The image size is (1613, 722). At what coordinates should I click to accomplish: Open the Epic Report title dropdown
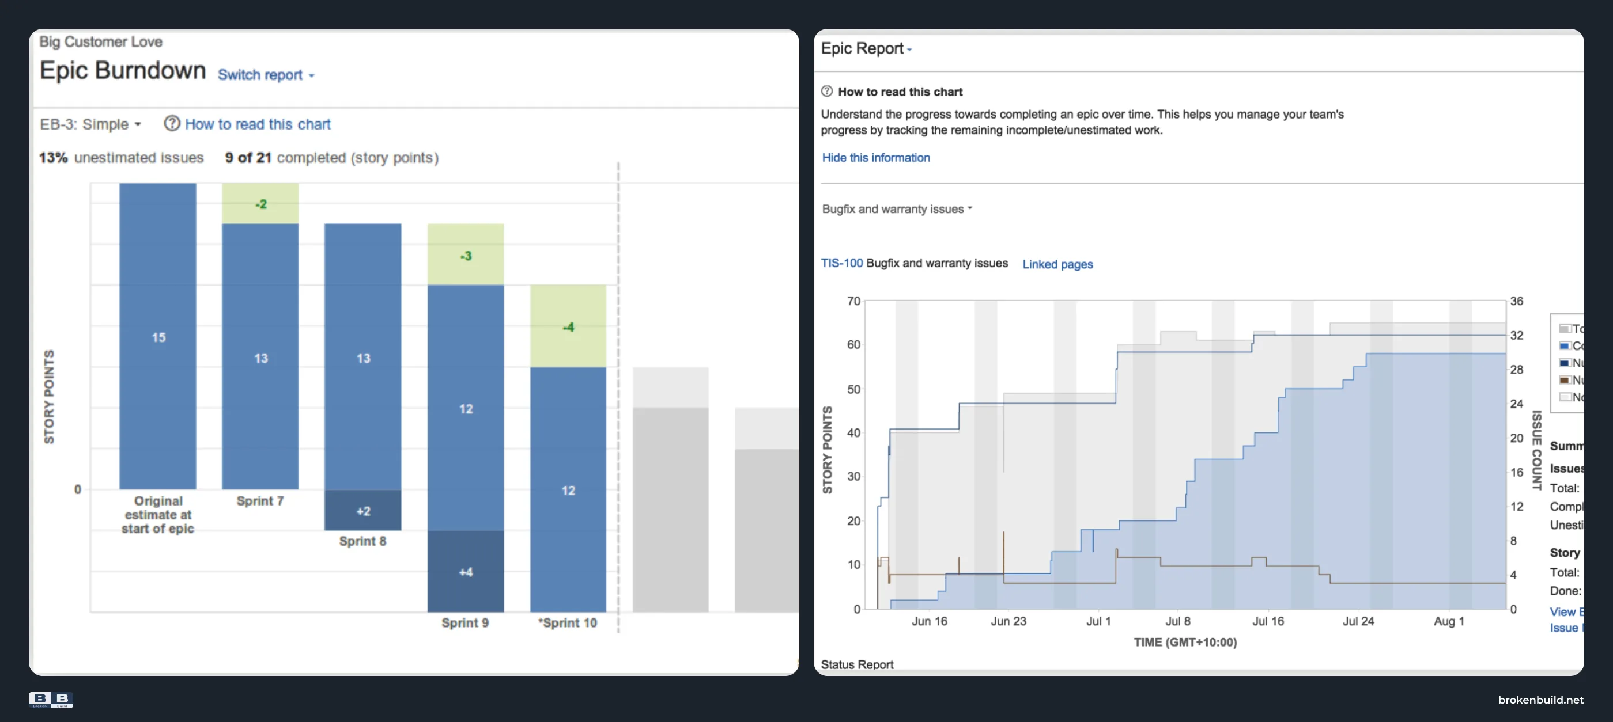(866, 48)
